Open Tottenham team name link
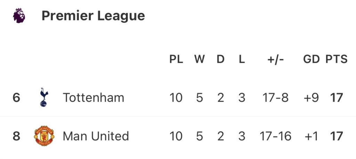The height and width of the screenshot is (159, 356). coord(93,98)
